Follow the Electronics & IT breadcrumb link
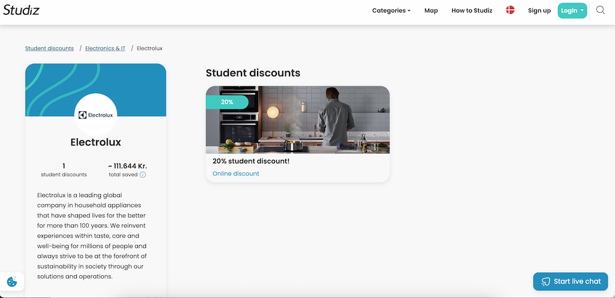Screen dimensions: 615x298 pos(105,48)
